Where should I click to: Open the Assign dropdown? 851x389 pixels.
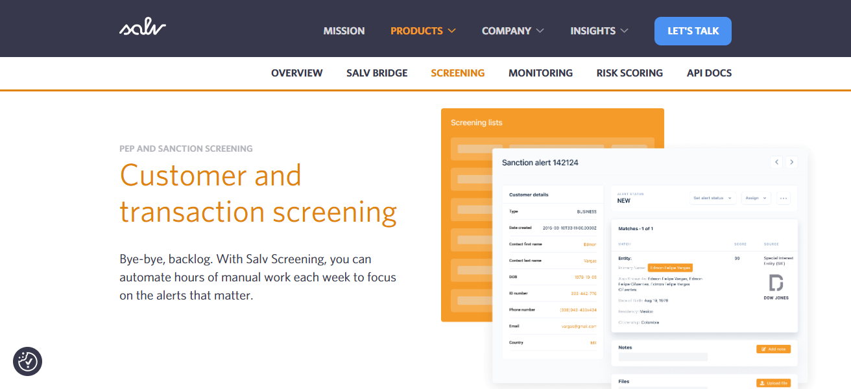pos(756,198)
